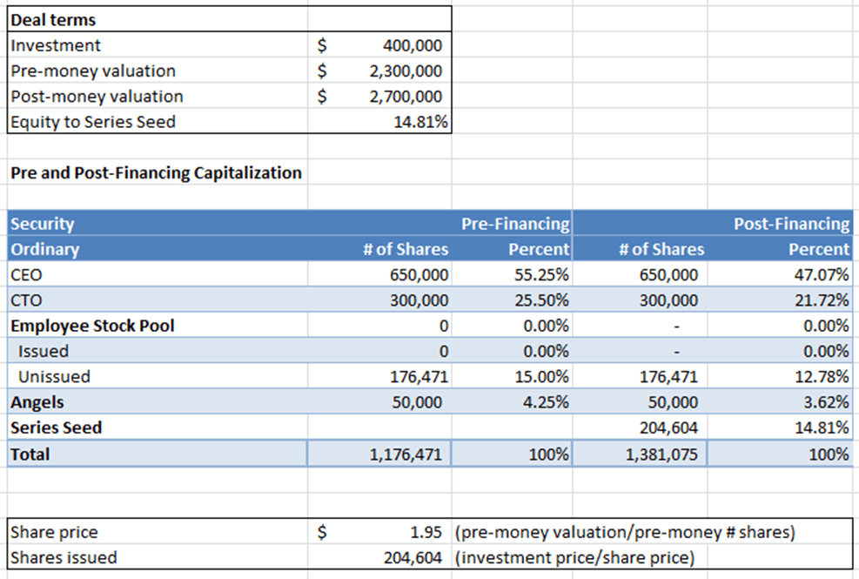This screenshot has width=859, height=579.
Task: Click CEO post-financing percent 47.07%
Action: pos(780,274)
